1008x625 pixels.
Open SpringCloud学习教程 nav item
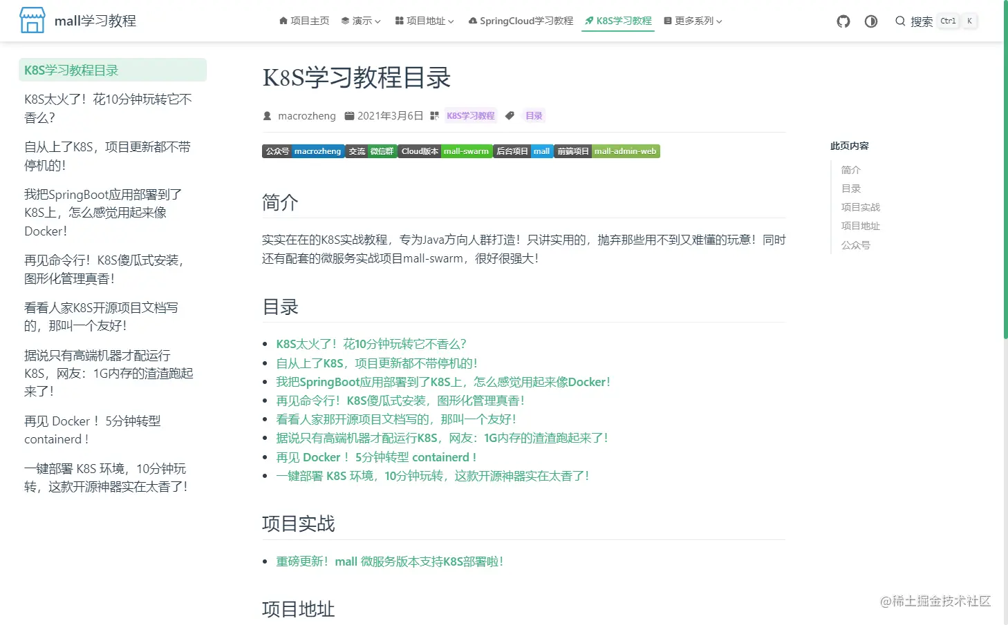click(x=521, y=21)
